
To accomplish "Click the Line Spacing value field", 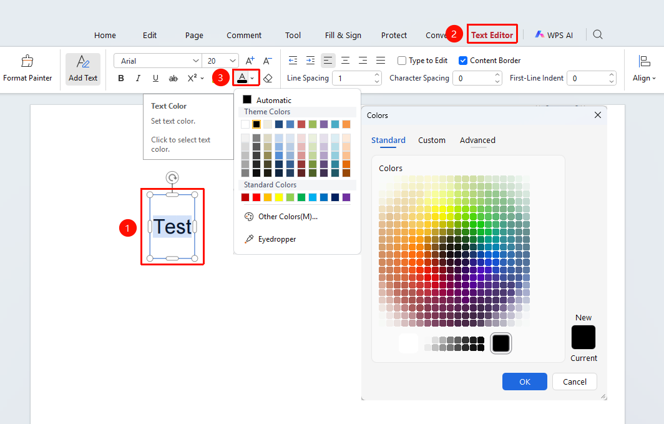I will (356, 78).
